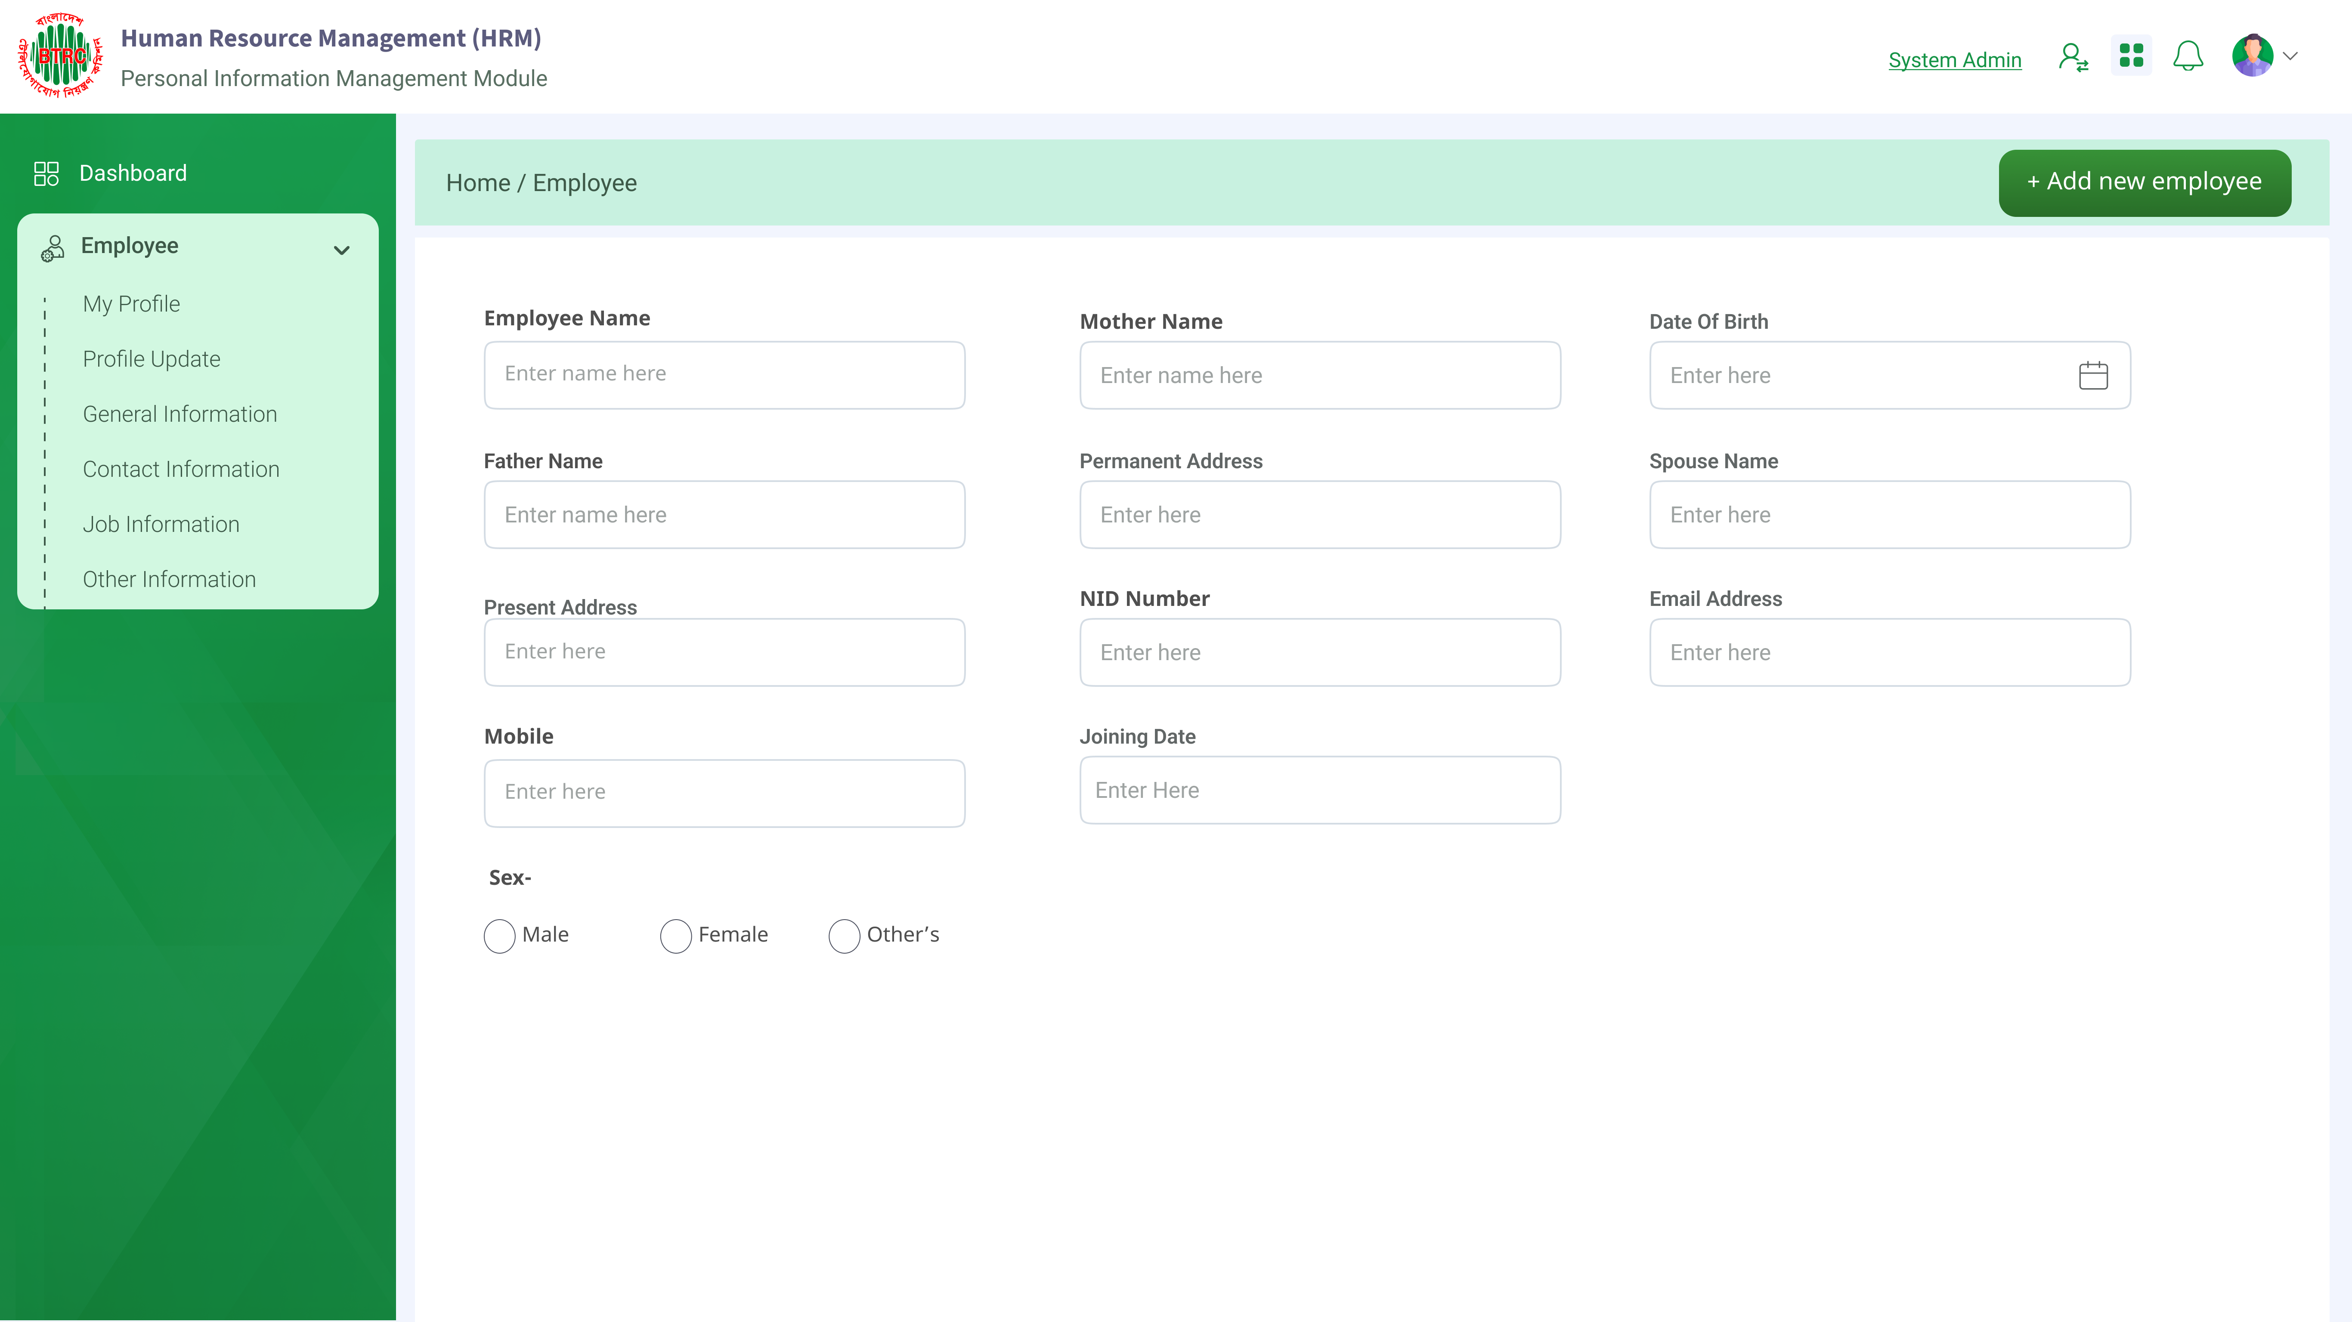Collapse the Employee sidebar section
Viewport: 2352px width, 1322px height.
(x=341, y=250)
